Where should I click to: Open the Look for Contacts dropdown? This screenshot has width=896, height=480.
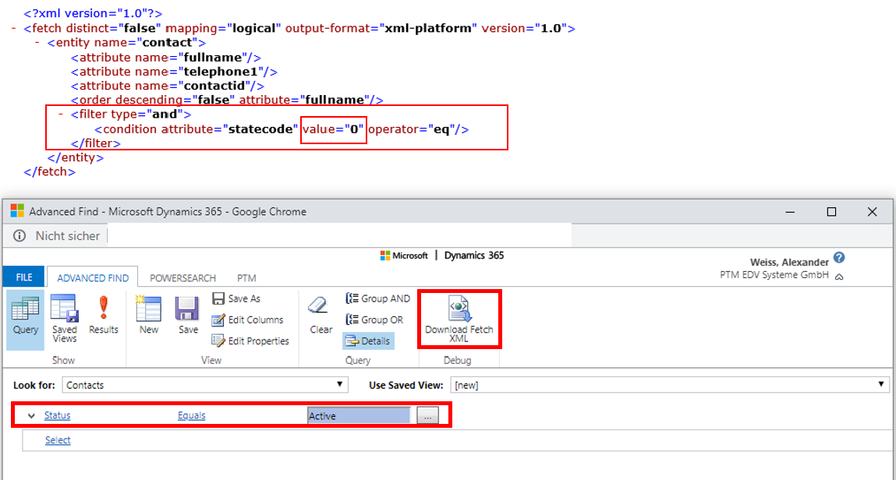click(x=204, y=385)
